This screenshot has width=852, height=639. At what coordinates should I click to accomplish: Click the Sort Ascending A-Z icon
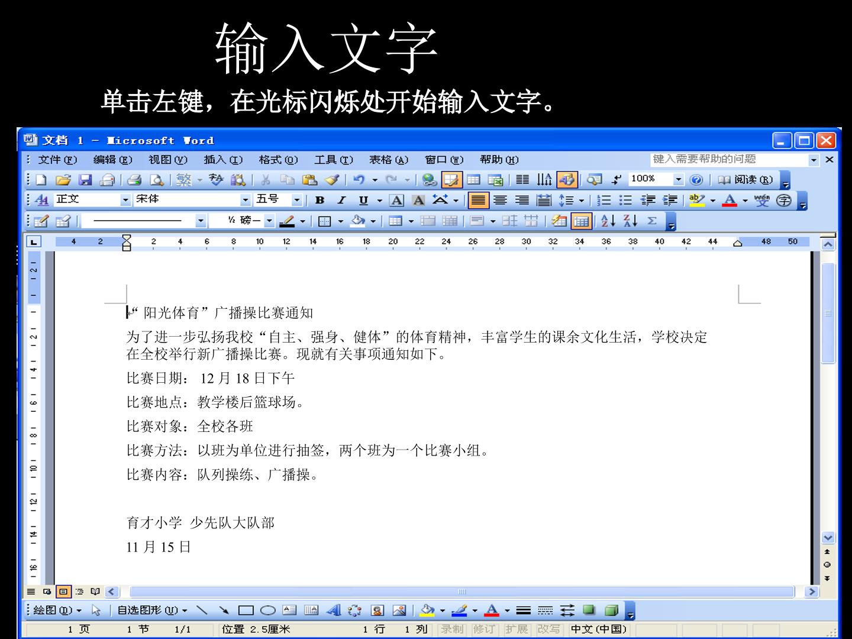coord(608,221)
